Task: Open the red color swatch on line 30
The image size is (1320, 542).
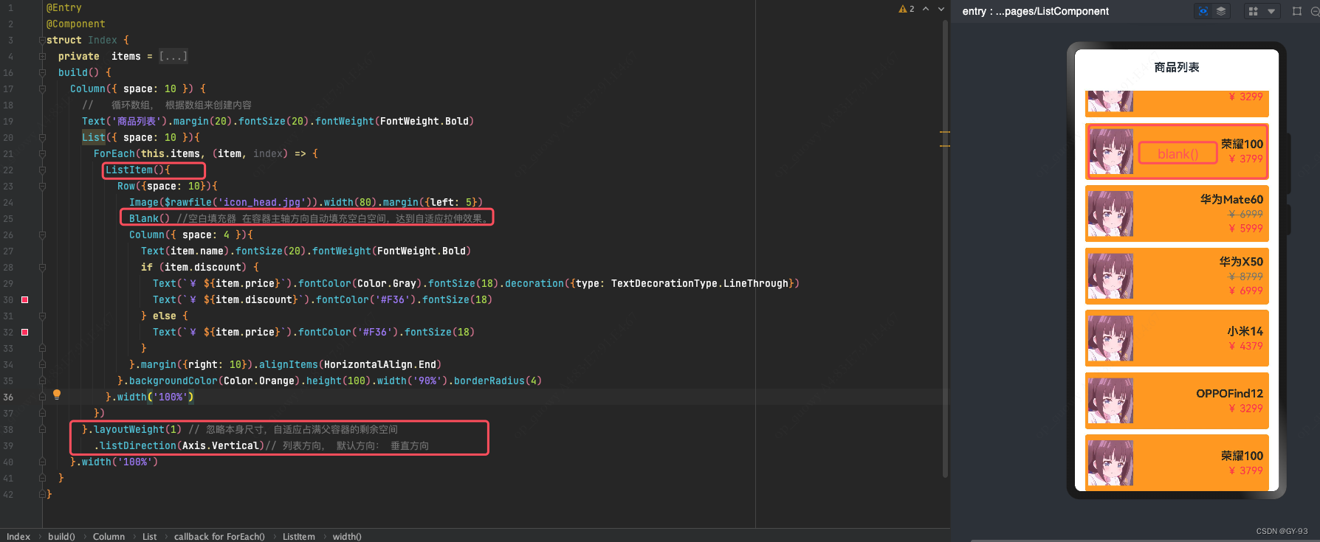Action: click(24, 299)
